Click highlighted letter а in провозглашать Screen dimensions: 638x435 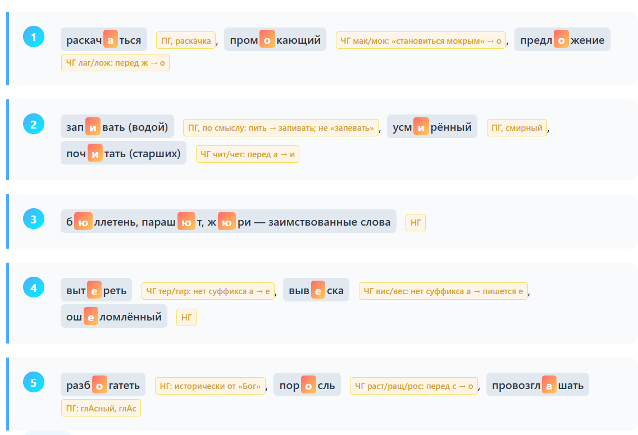point(549,384)
